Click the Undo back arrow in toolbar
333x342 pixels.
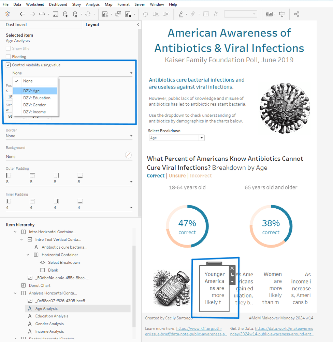click(22, 14)
